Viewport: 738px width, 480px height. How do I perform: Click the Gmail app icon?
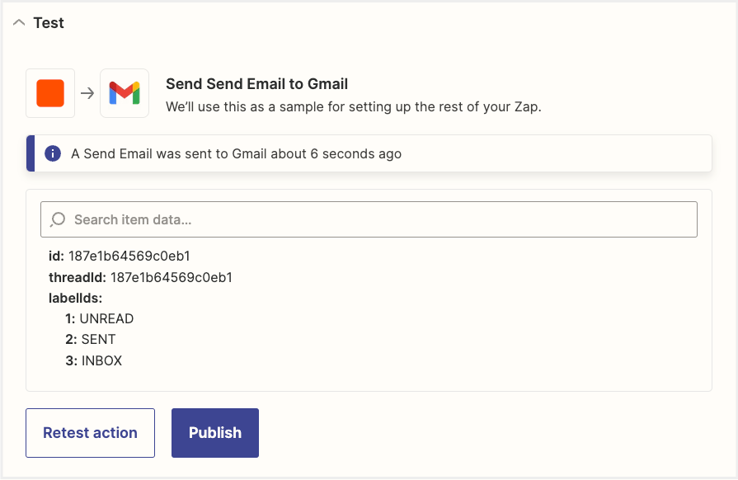125,93
